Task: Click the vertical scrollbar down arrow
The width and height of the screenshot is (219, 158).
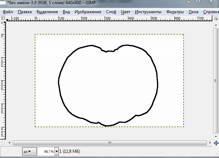Action: [216, 137]
